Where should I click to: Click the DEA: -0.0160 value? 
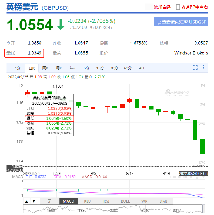(x=65, y=177)
